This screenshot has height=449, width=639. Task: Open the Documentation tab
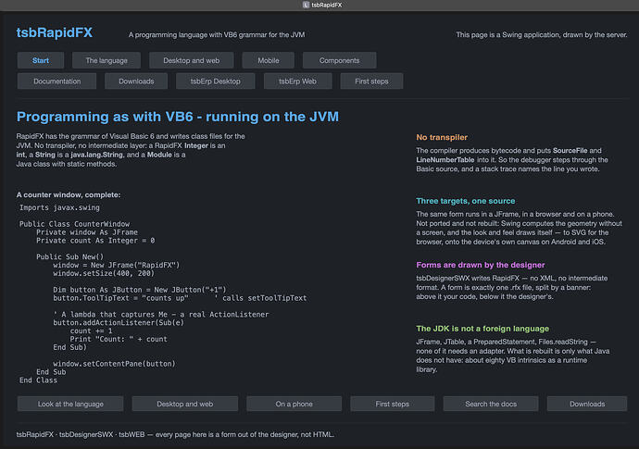(x=56, y=81)
